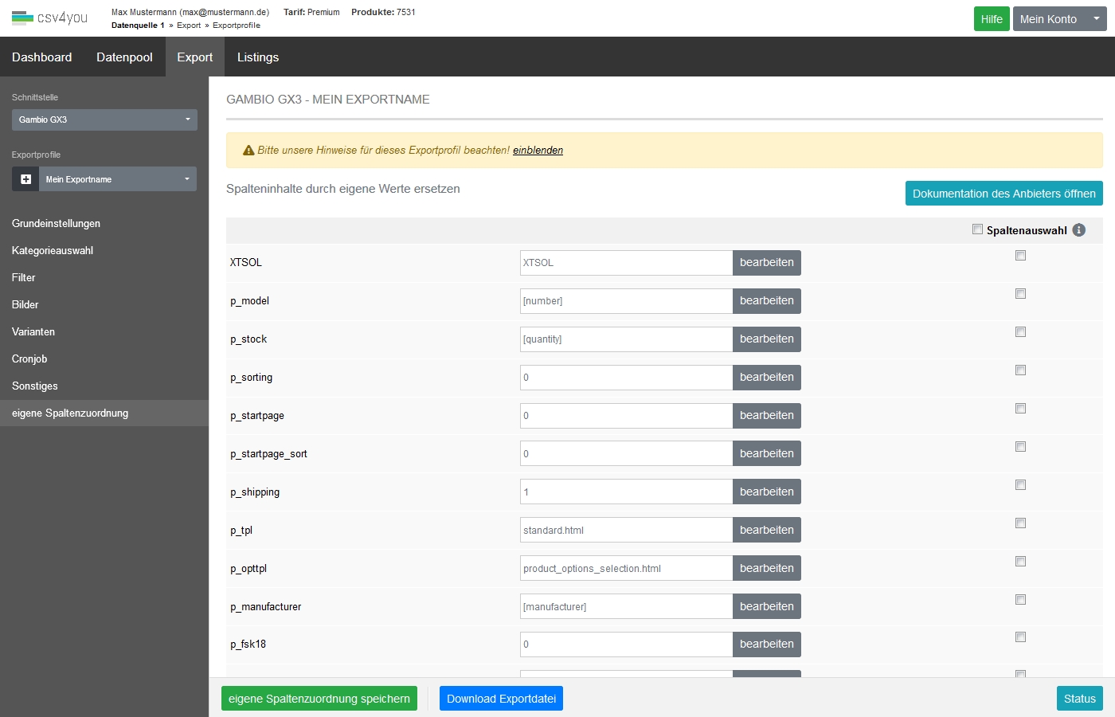Click the p_tpl standard.html input field
Image resolution: width=1115 pixels, height=717 pixels.
pyautogui.click(x=626, y=531)
